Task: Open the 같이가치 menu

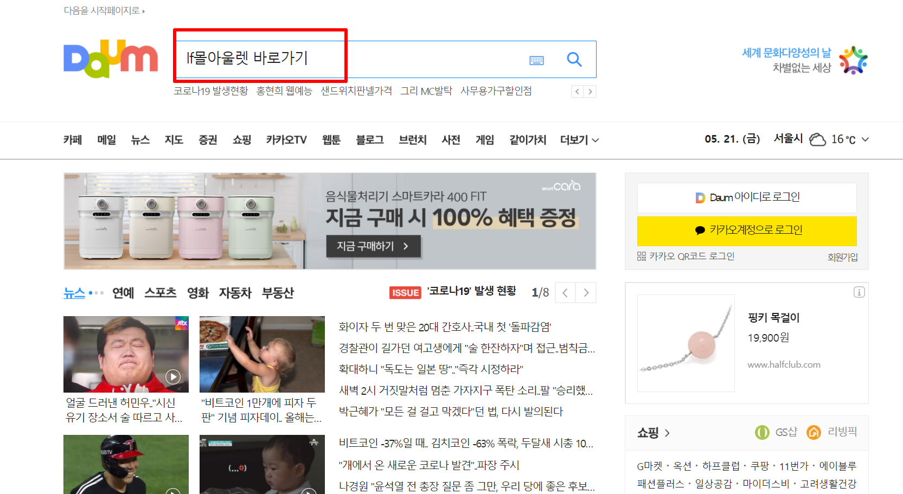Action: pos(528,140)
